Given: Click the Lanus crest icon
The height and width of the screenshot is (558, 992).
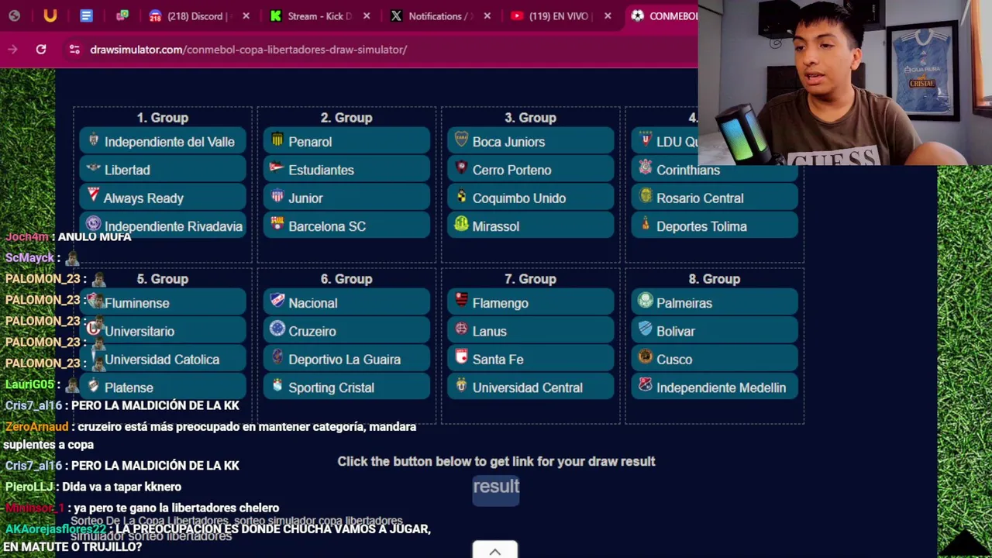Looking at the screenshot, I should 461,329.
